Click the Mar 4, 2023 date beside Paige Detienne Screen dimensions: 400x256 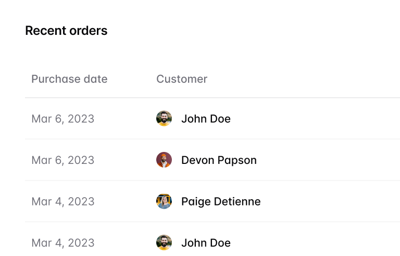pyautogui.click(x=63, y=201)
